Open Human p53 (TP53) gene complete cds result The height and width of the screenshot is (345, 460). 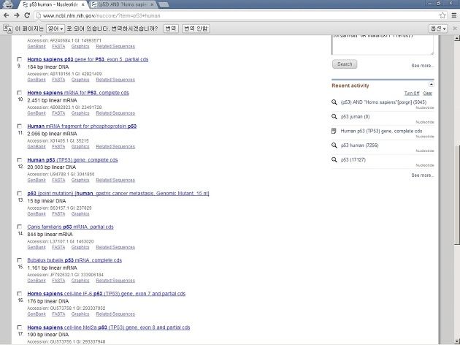click(x=72, y=160)
